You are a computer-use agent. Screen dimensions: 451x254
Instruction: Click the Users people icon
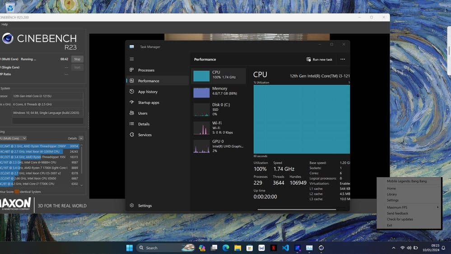click(132, 113)
